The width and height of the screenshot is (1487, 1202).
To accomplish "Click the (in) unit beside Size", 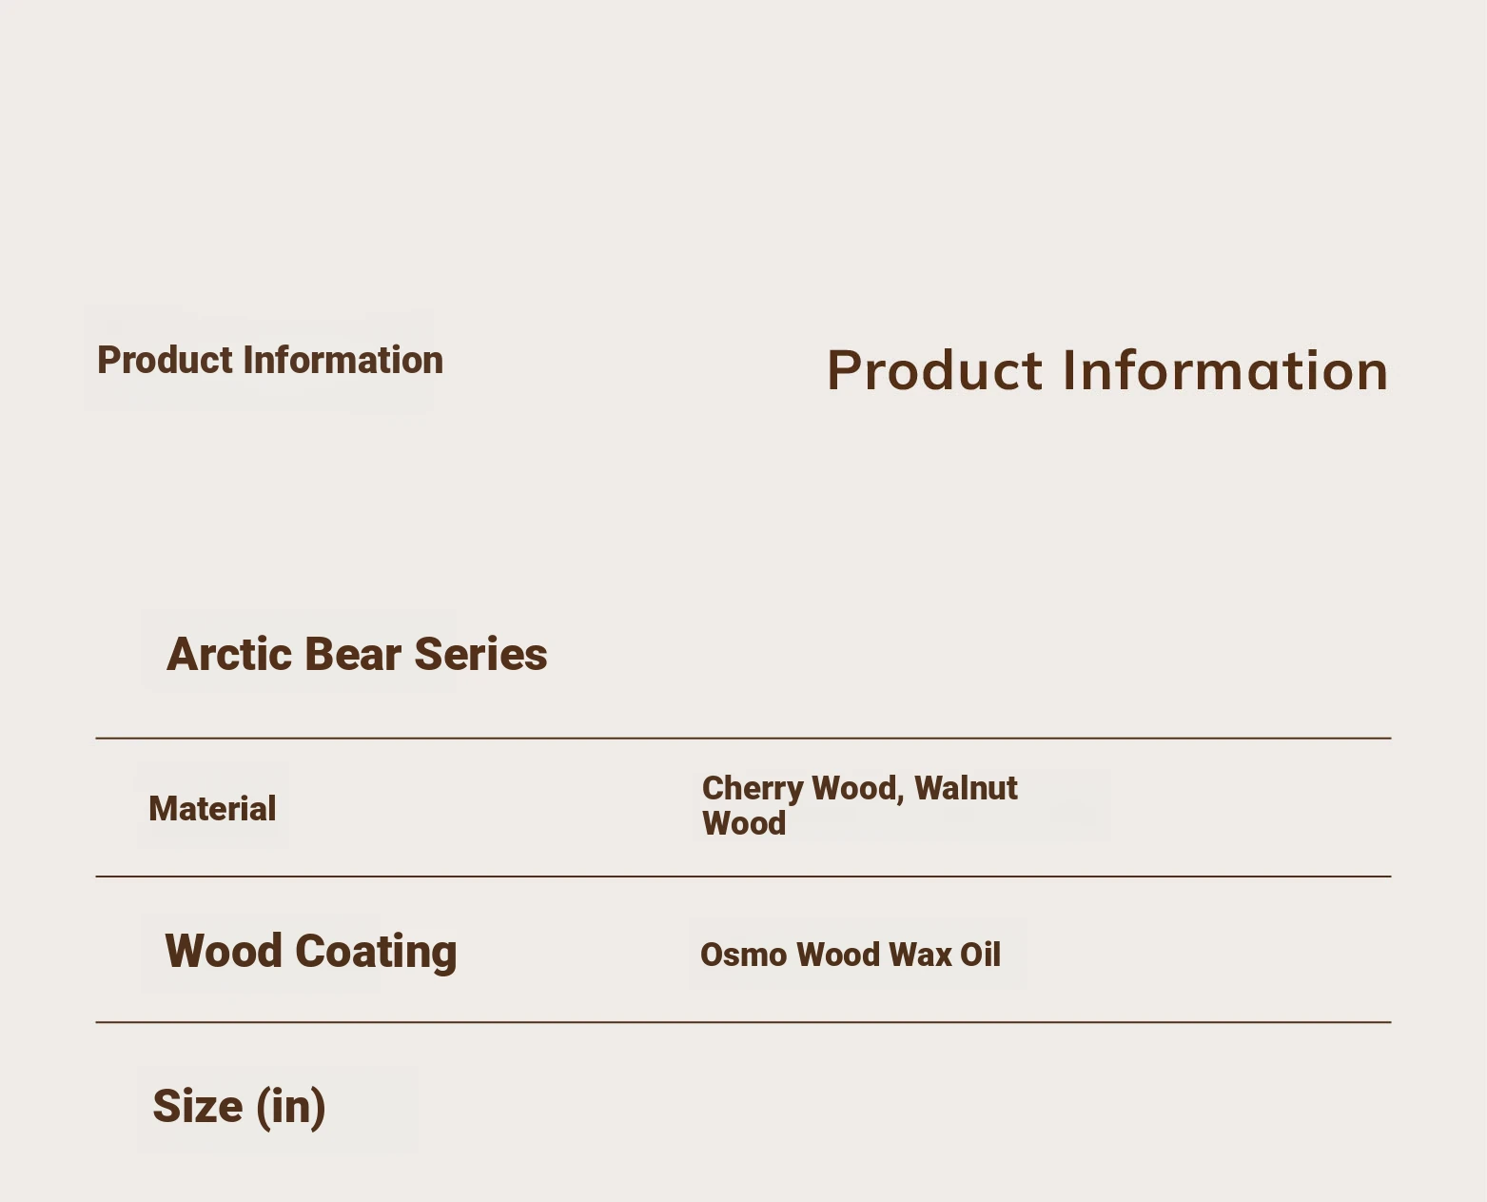I will tap(291, 1107).
